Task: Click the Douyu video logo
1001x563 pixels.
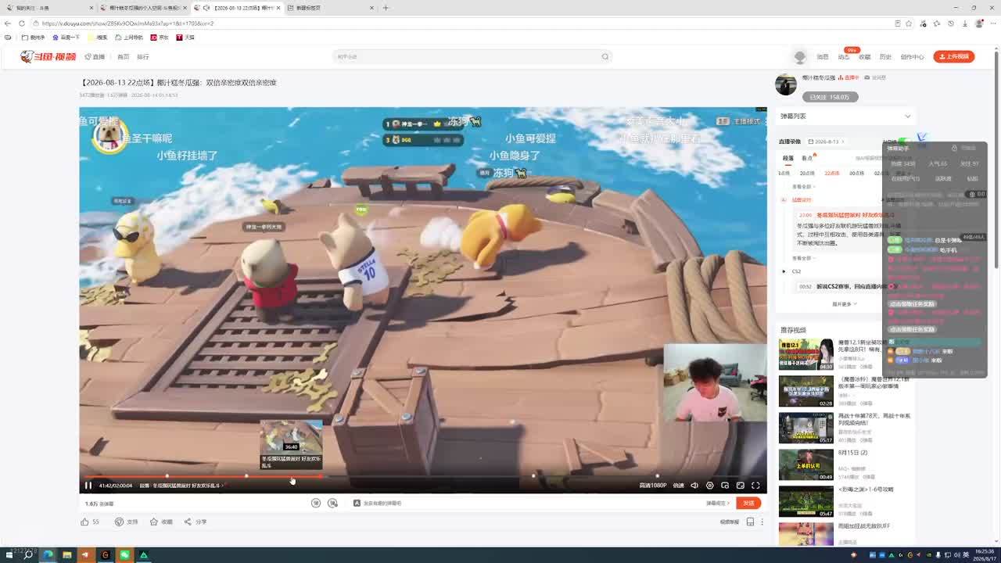Action: tap(48, 56)
